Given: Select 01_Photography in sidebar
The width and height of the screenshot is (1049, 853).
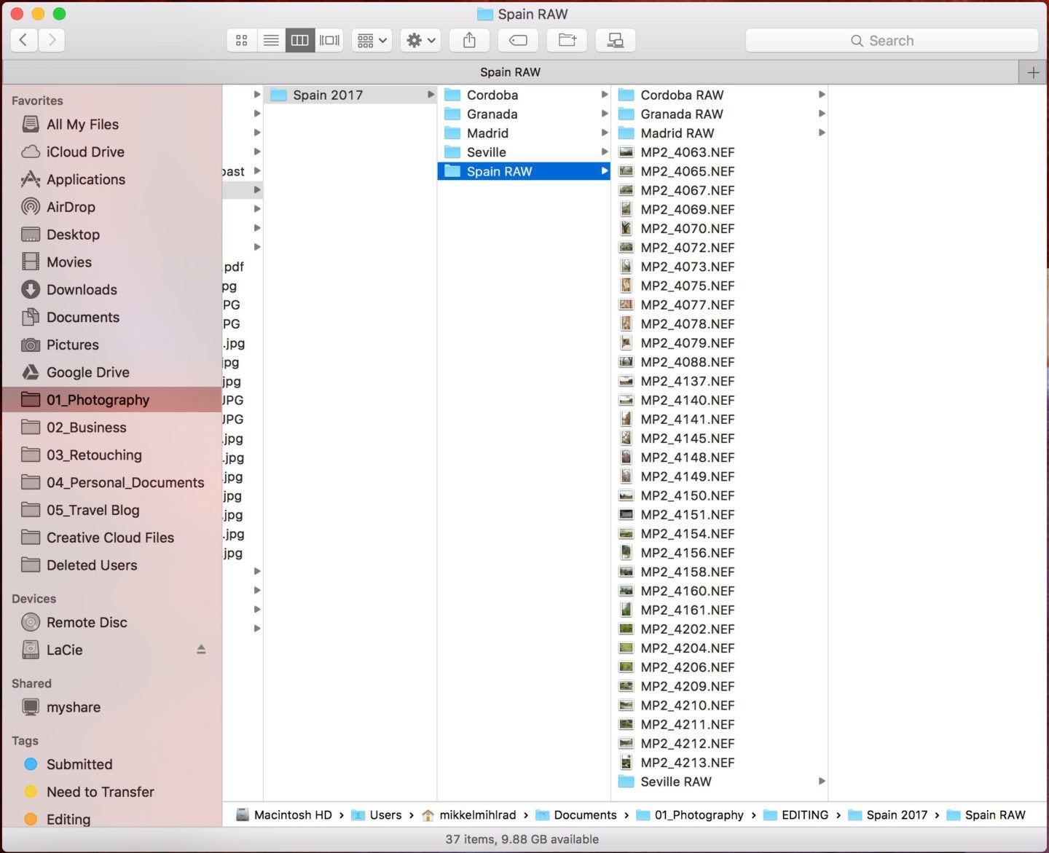Looking at the screenshot, I should click(x=112, y=400).
